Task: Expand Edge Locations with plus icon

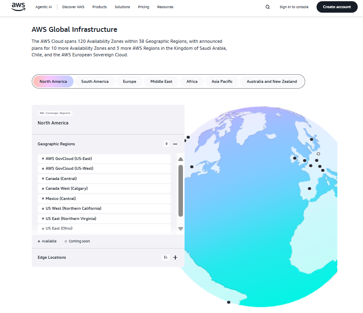Action: coord(175,258)
